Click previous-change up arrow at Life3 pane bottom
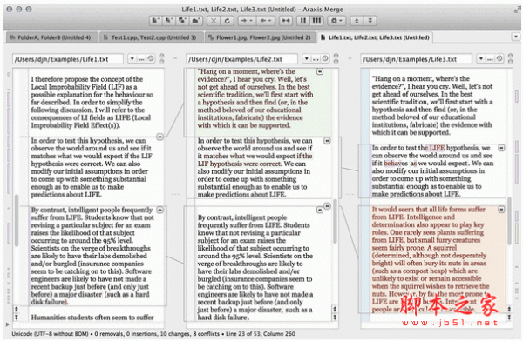The image size is (523, 341). [x=509, y=309]
